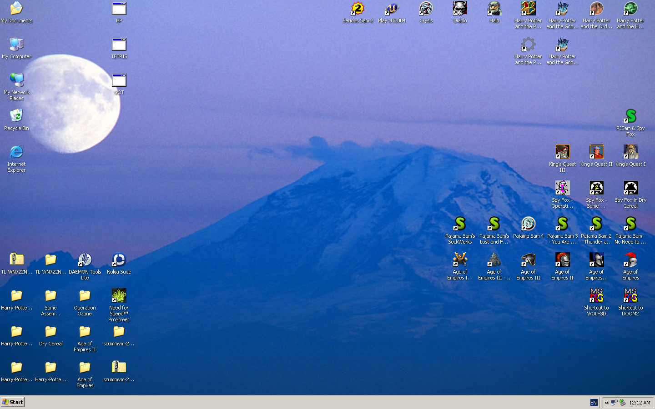The width and height of the screenshot is (655, 409).
Task: Launch Pajama Sam 2 - Thunder a...
Action: (596, 230)
